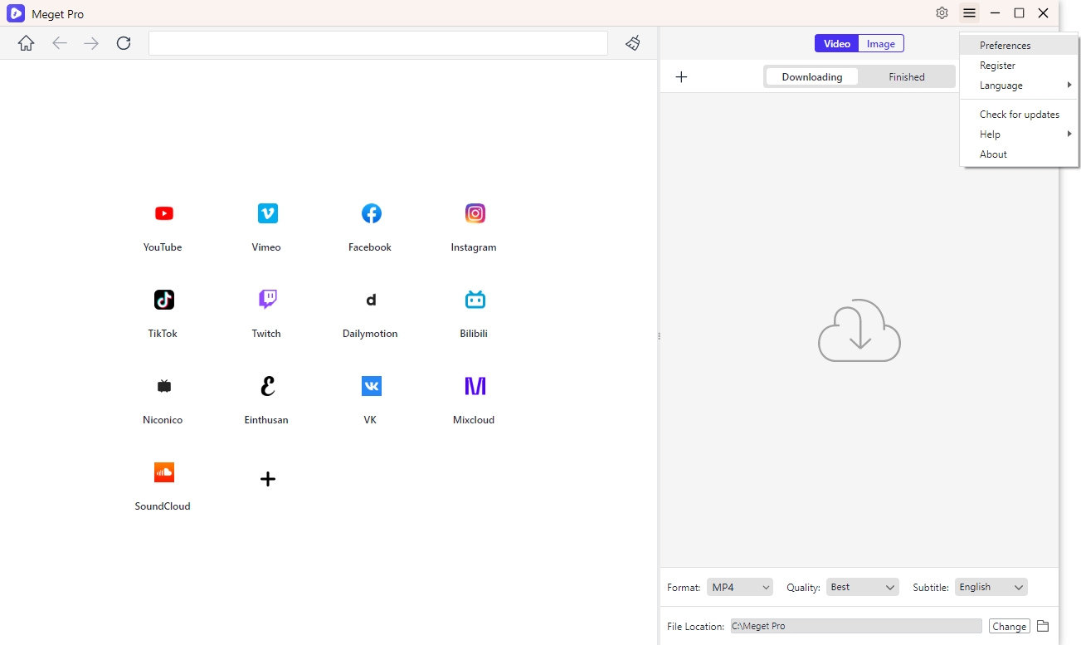The width and height of the screenshot is (1081, 645).
Task: Reload the current page
Action: tap(124, 43)
